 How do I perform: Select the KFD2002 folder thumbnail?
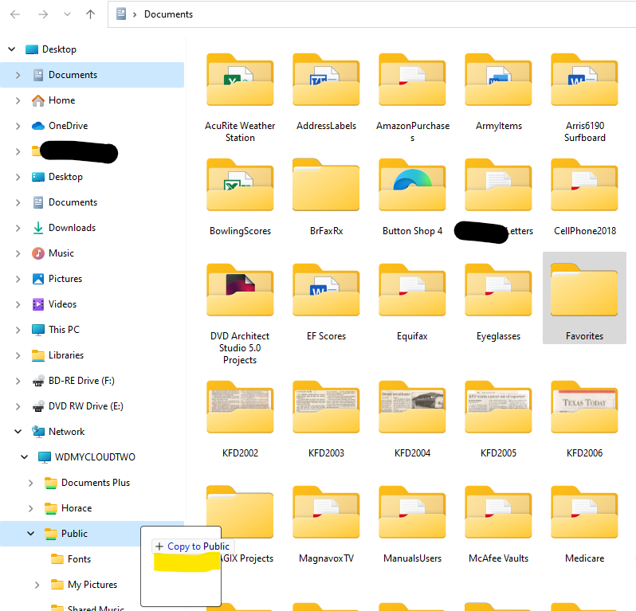coord(240,407)
